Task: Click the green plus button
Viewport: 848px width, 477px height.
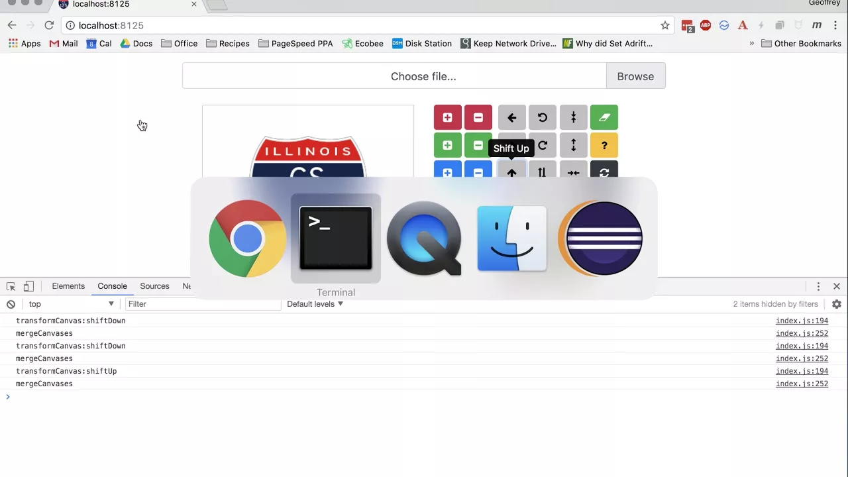Action: [447, 145]
